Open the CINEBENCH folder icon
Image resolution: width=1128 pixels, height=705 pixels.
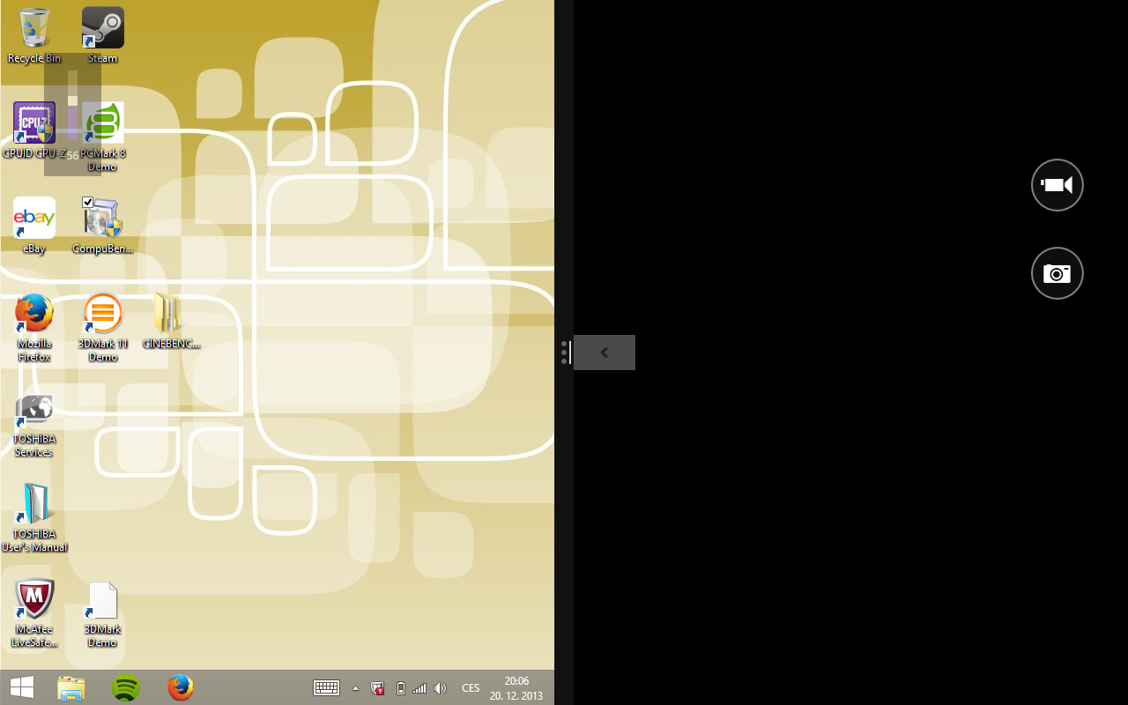171,321
